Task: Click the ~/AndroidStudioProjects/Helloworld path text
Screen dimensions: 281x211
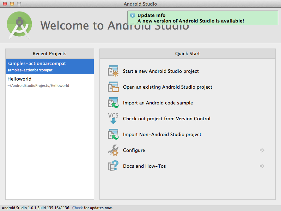Action: tap(38, 85)
